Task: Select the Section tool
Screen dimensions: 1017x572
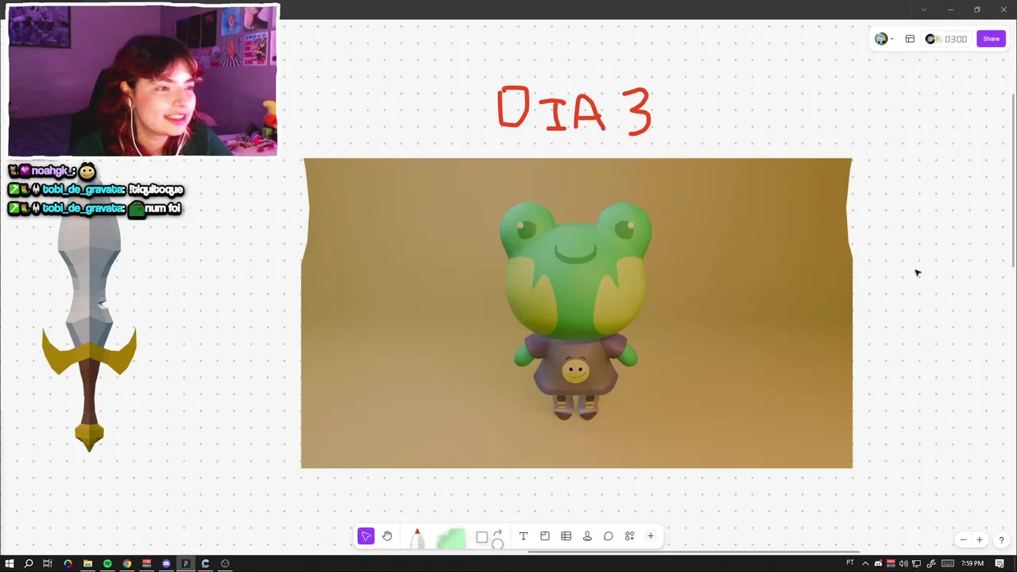Action: tap(545, 536)
